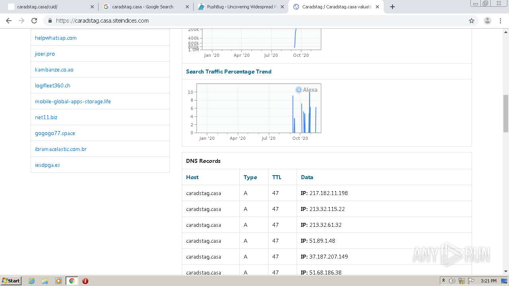Viewport: 509px width, 286px height.
Task: Open the logifleet360.ch link
Action: pyautogui.click(x=52, y=85)
